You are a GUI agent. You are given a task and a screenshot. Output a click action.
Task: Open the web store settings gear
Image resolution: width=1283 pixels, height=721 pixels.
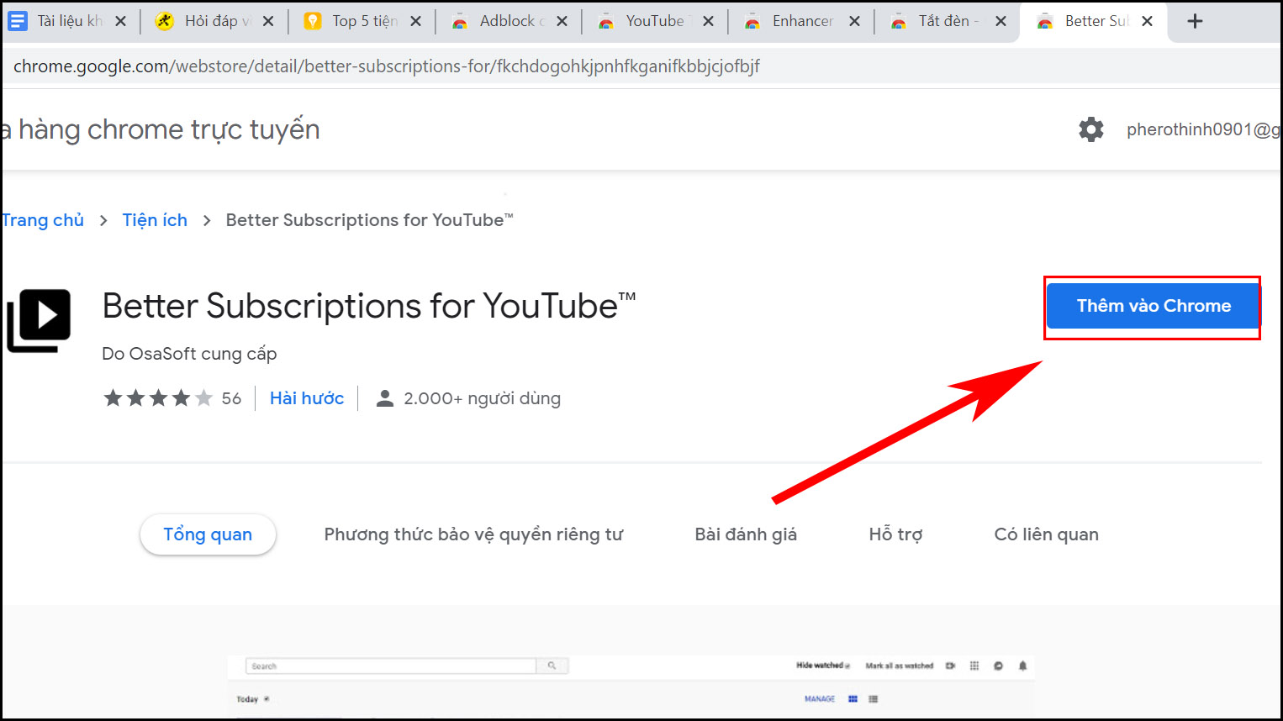tap(1091, 129)
